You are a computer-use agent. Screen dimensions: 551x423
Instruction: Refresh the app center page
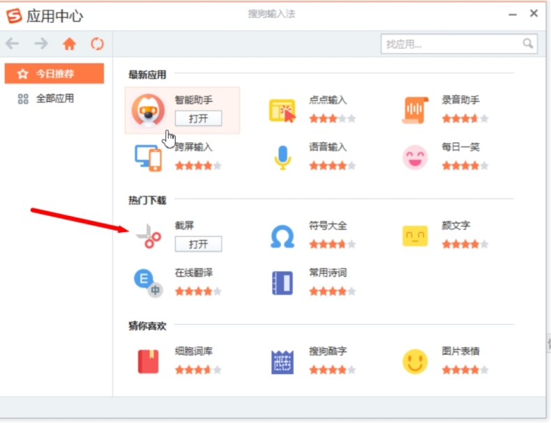click(98, 44)
